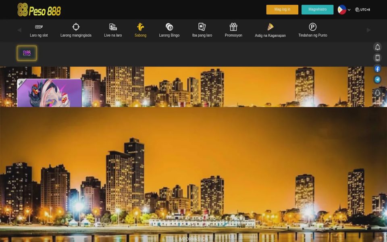Viewport: 387px width, 242px height.
Task: Expand the language chevron arrow
Action: (x=349, y=10)
